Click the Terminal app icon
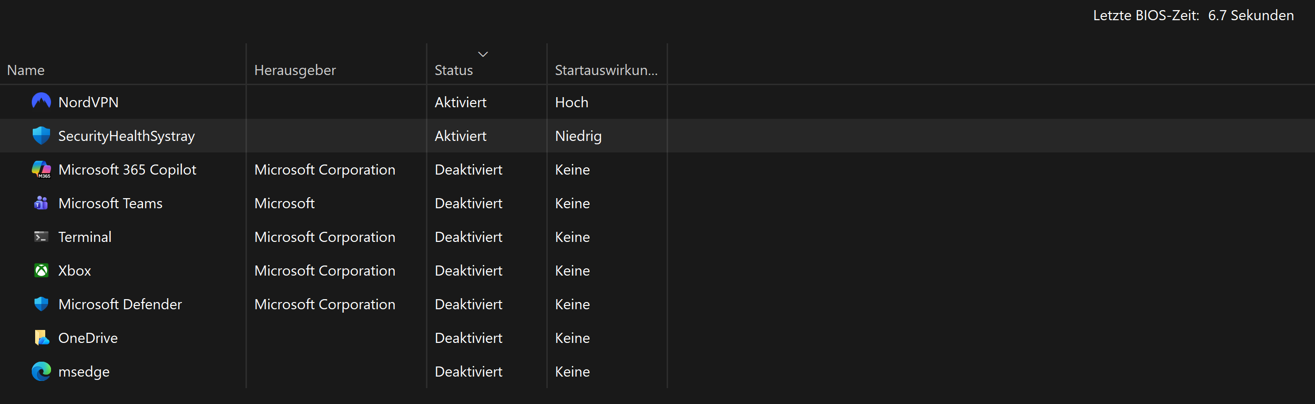This screenshot has width=1315, height=404. pos(41,237)
